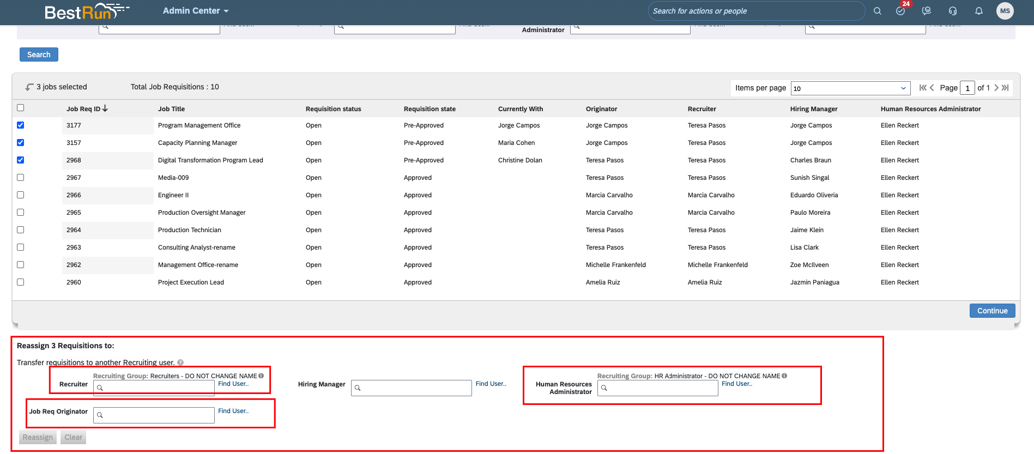Open the chat conversations icon in header
The image size is (1034, 454).
click(x=926, y=11)
